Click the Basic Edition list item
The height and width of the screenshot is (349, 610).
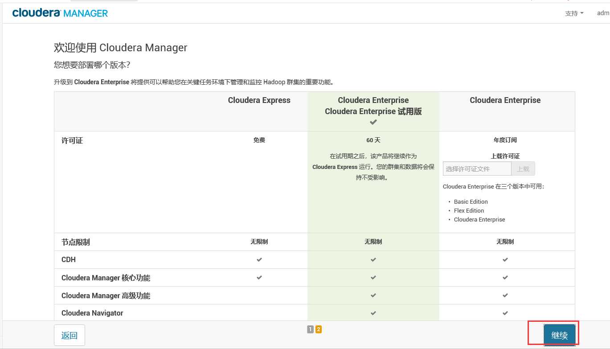tap(471, 201)
